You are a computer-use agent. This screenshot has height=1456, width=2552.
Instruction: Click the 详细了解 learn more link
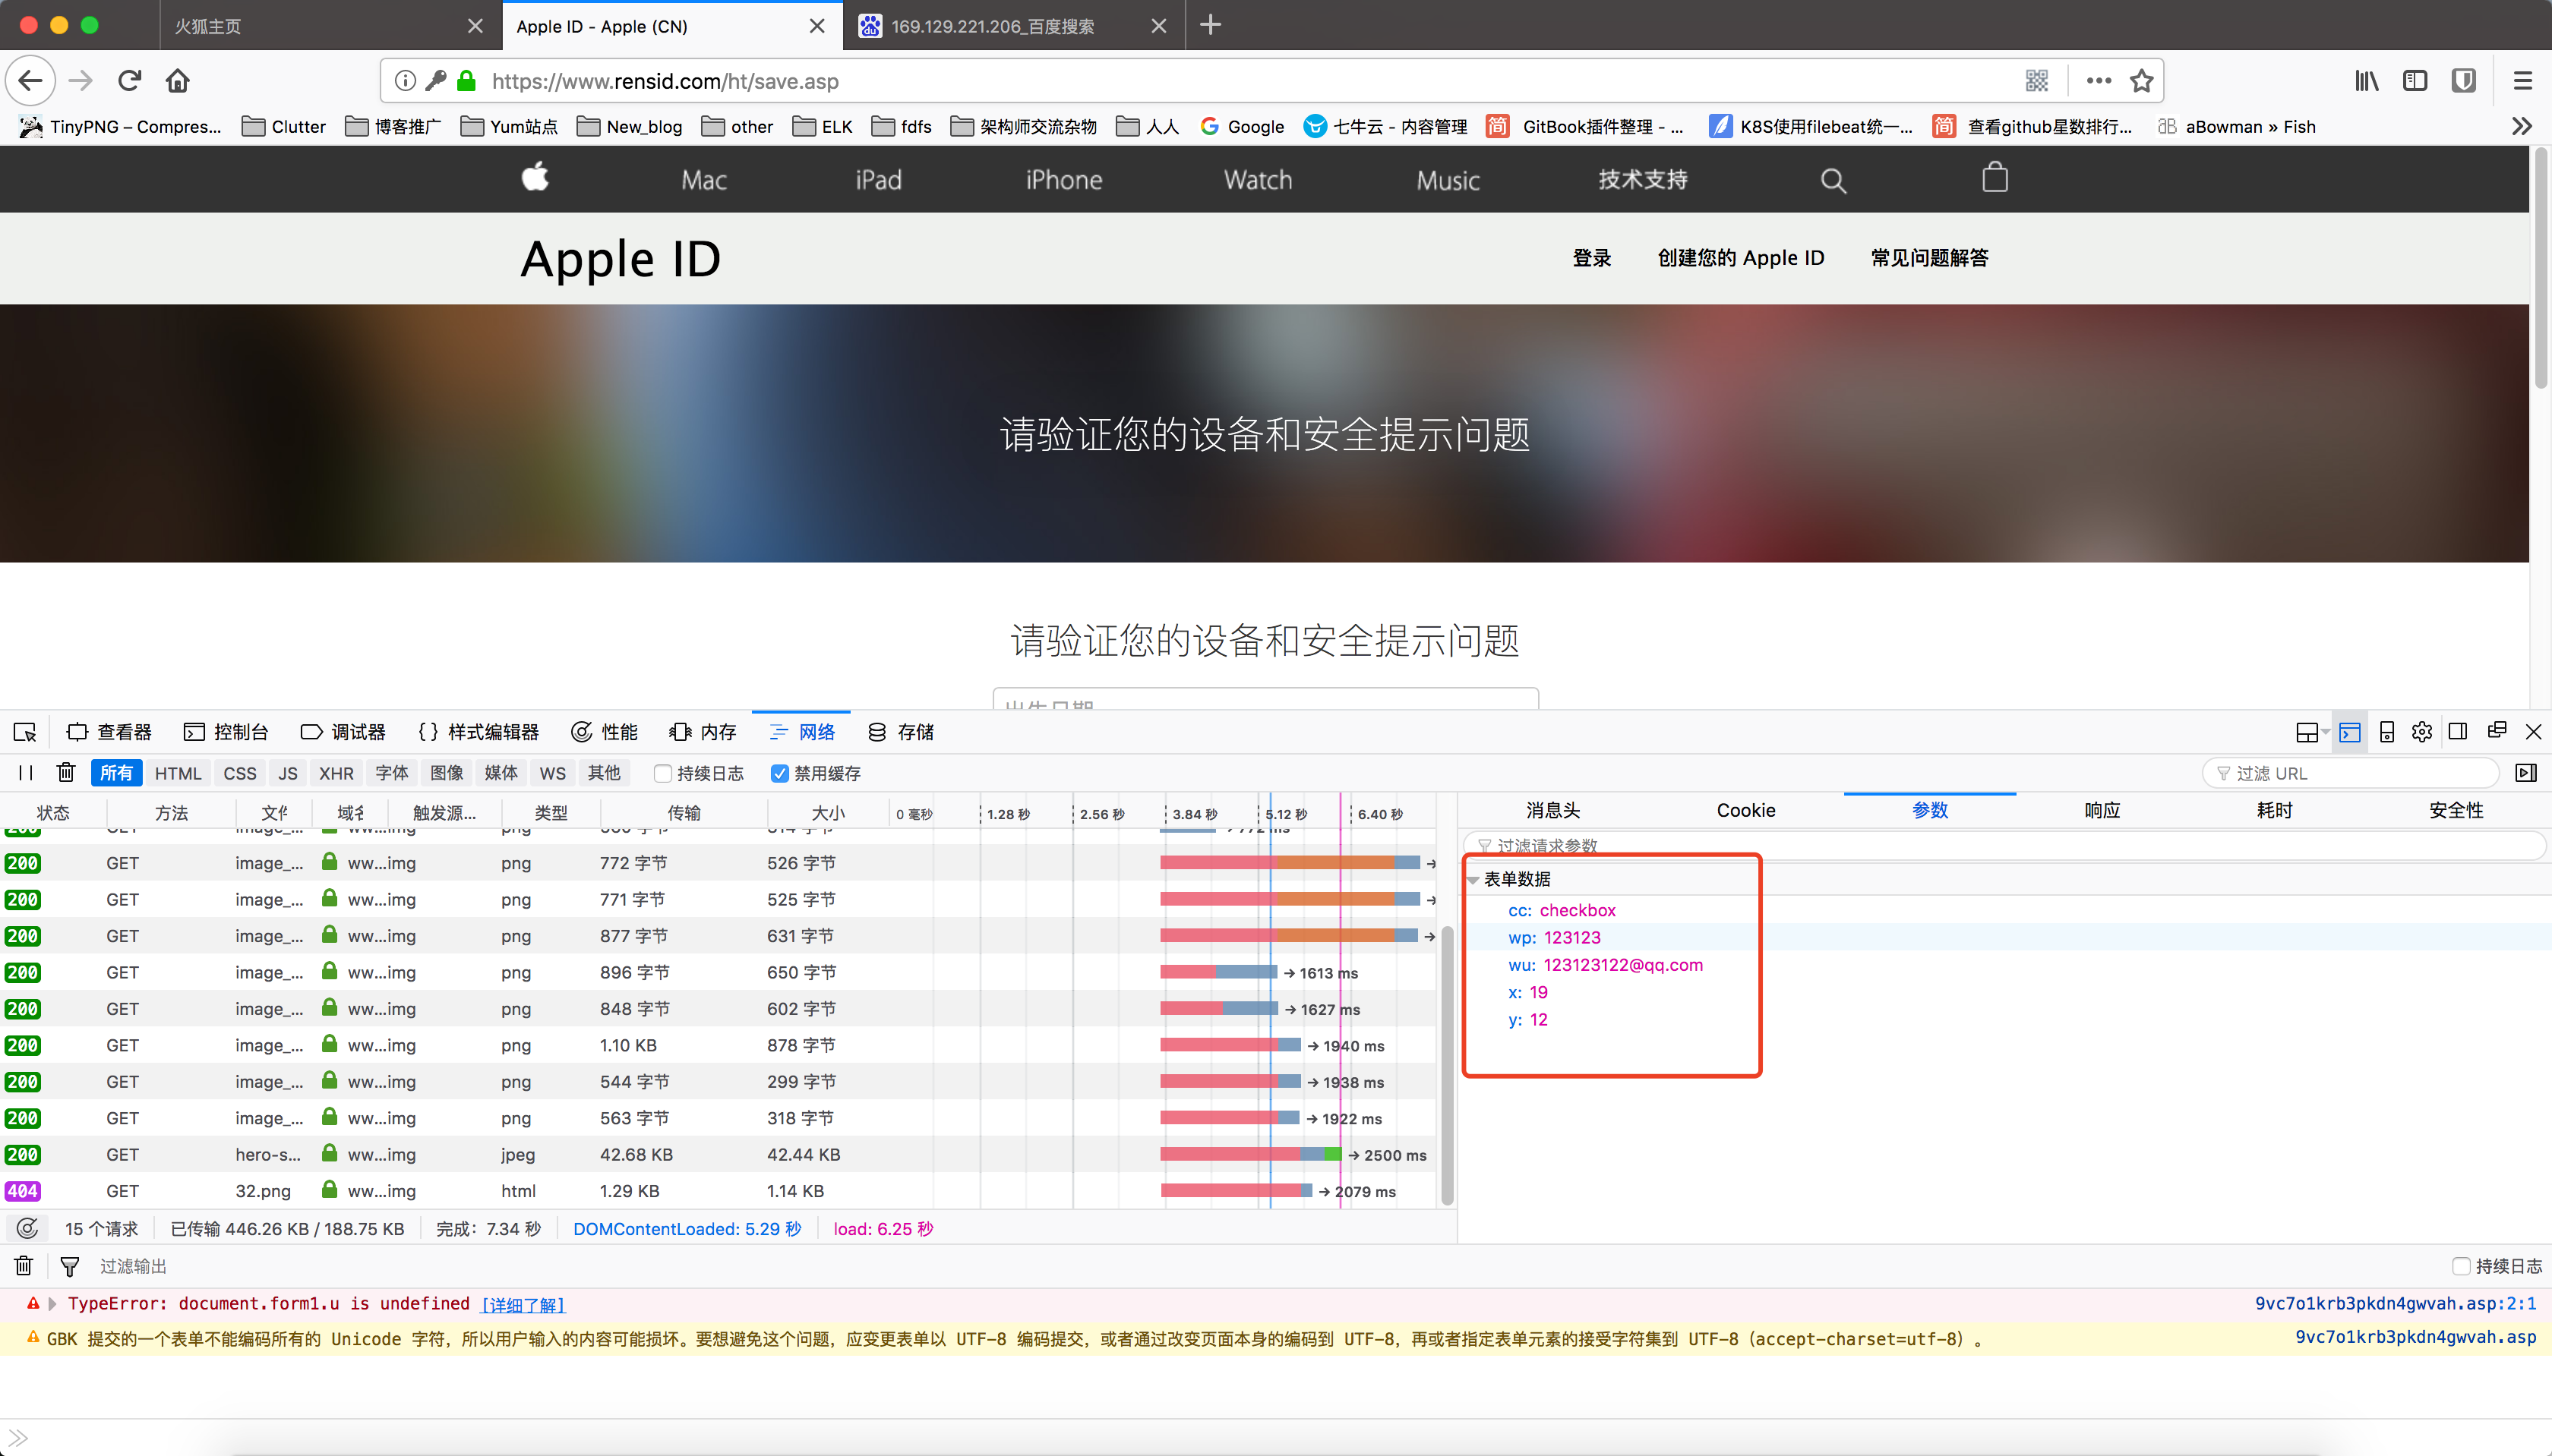coord(523,1305)
